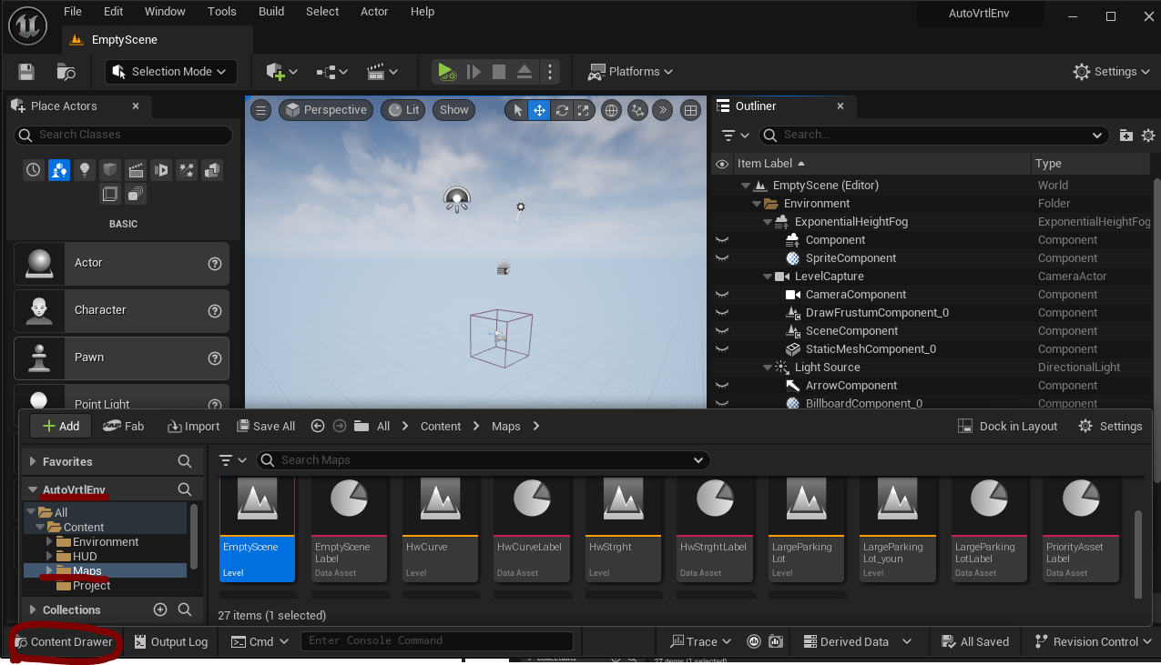Open the Platforms dropdown

tap(630, 72)
